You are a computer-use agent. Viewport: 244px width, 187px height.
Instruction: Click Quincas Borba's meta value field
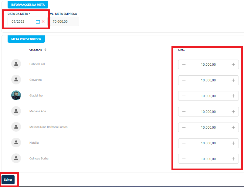(x=208, y=159)
